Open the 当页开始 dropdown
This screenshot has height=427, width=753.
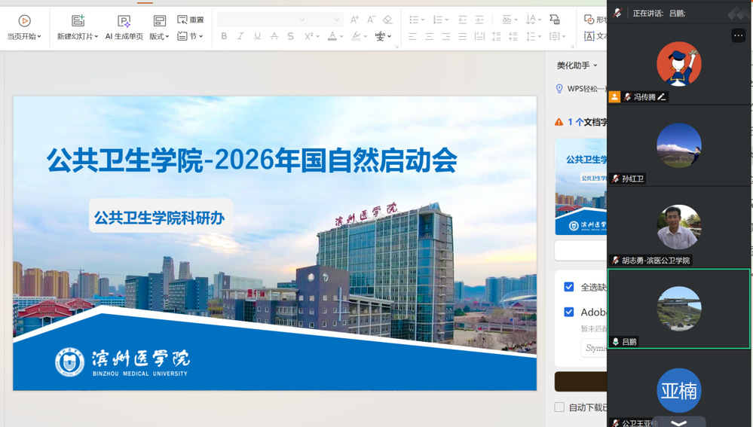[24, 36]
